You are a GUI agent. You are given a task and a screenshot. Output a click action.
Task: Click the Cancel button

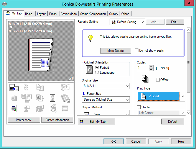pyautogui.click(x=136, y=141)
